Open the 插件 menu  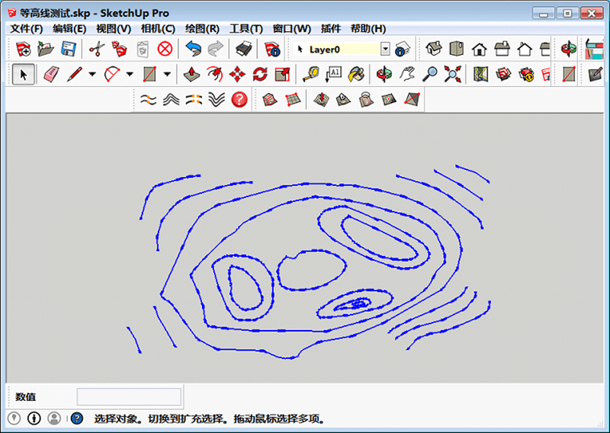click(x=331, y=28)
